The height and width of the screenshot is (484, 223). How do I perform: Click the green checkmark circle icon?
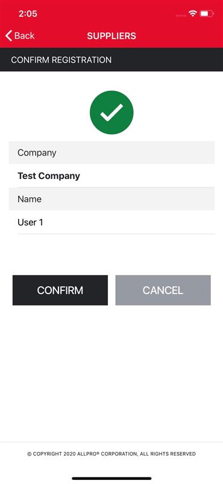click(111, 113)
